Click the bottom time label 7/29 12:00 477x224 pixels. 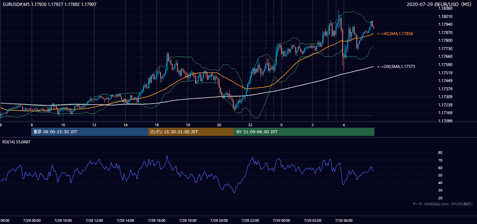(94, 220)
